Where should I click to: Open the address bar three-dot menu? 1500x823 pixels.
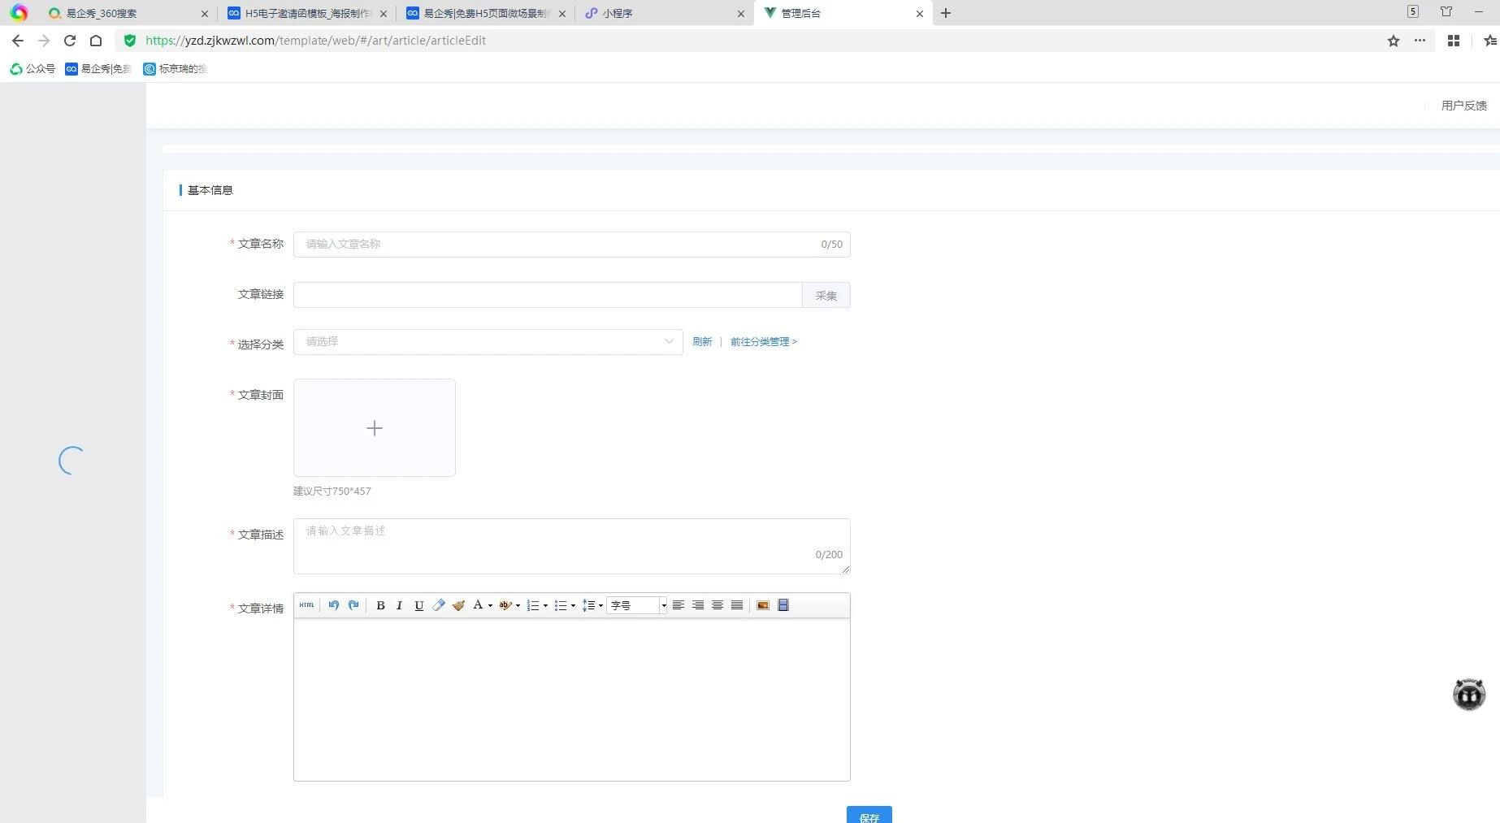click(x=1420, y=41)
